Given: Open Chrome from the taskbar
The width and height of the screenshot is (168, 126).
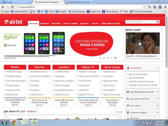Looking at the screenshot, I should pos(14,123).
